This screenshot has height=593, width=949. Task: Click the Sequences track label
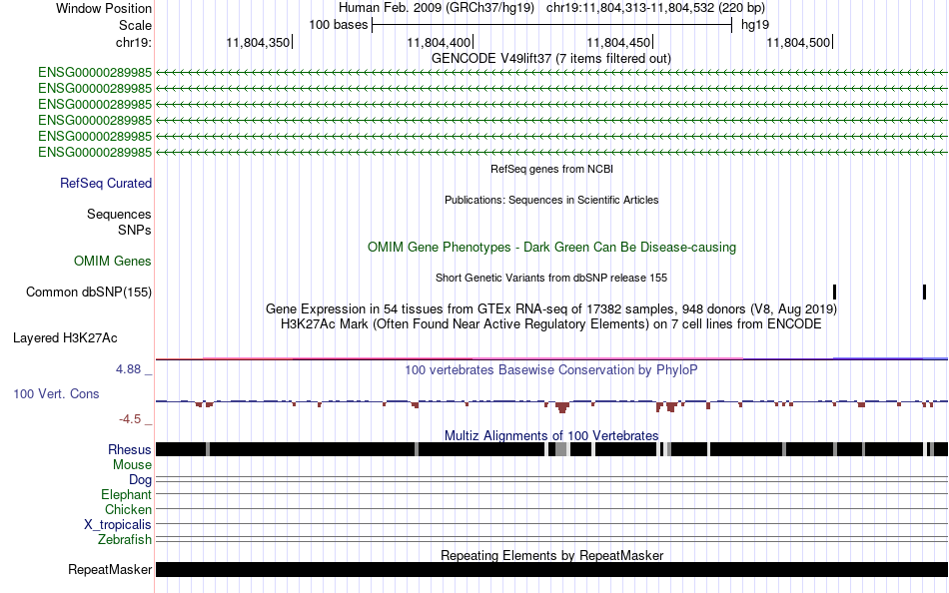coord(119,215)
